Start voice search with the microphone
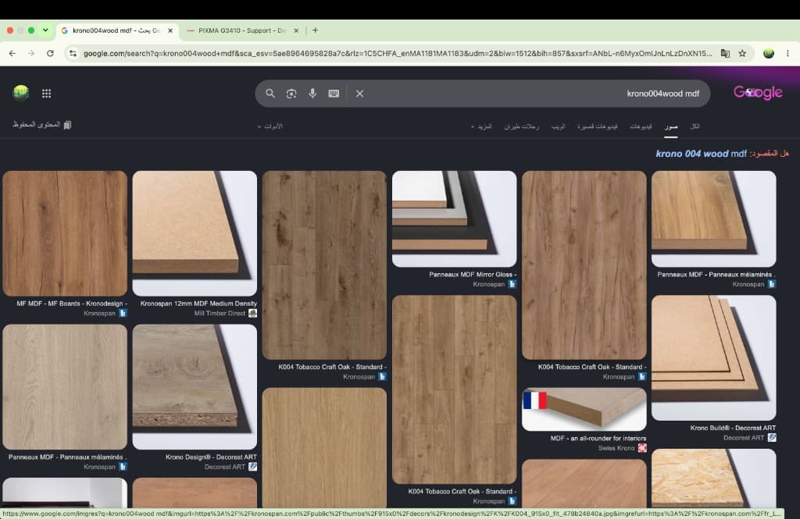The width and height of the screenshot is (800, 519). point(312,94)
